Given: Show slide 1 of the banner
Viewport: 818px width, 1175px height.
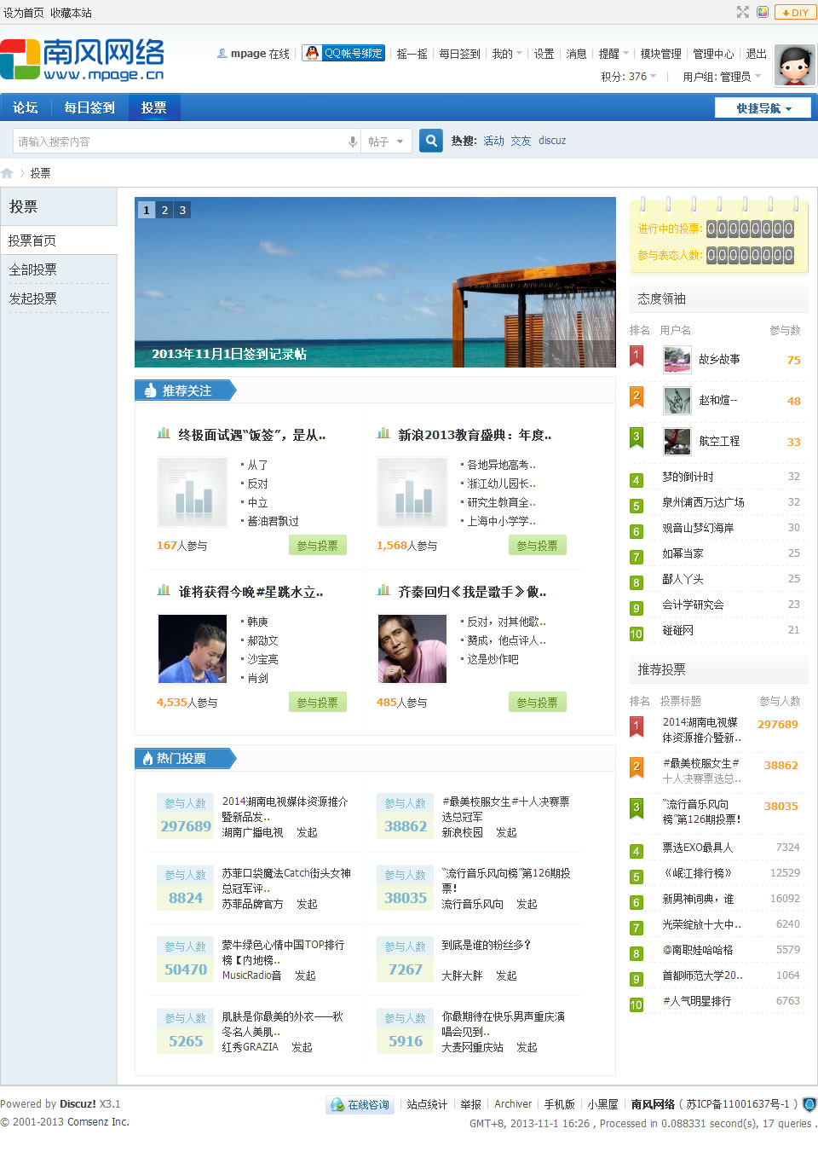Looking at the screenshot, I should pyautogui.click(x=147, y=210).
